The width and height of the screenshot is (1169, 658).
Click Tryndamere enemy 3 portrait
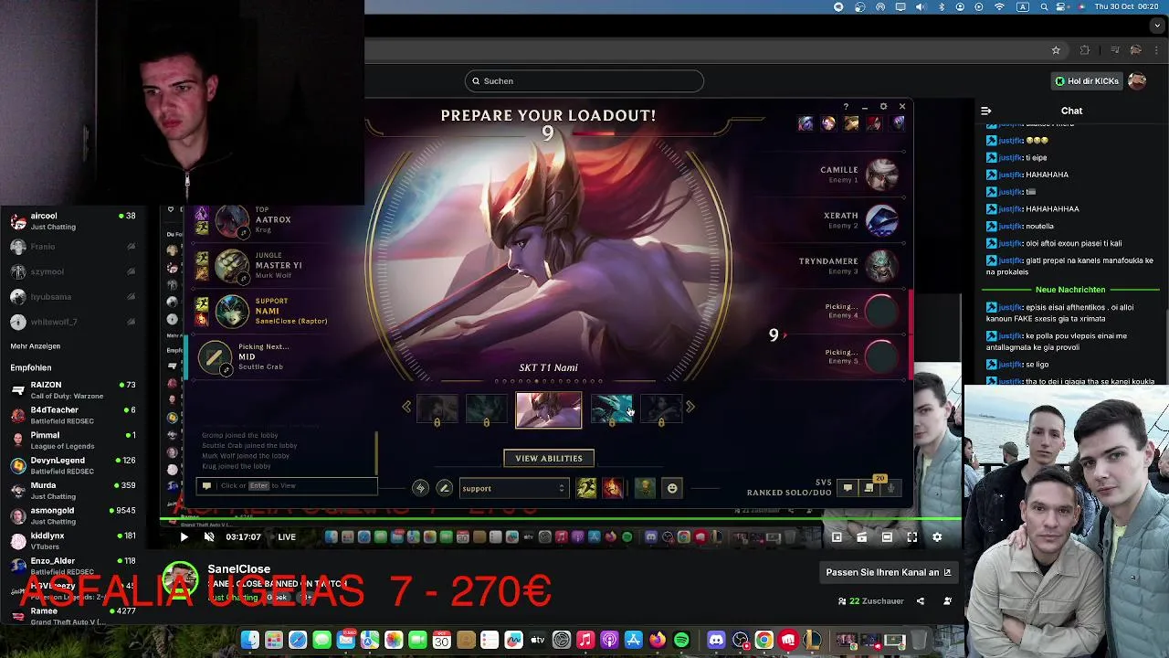coord(881,266)
